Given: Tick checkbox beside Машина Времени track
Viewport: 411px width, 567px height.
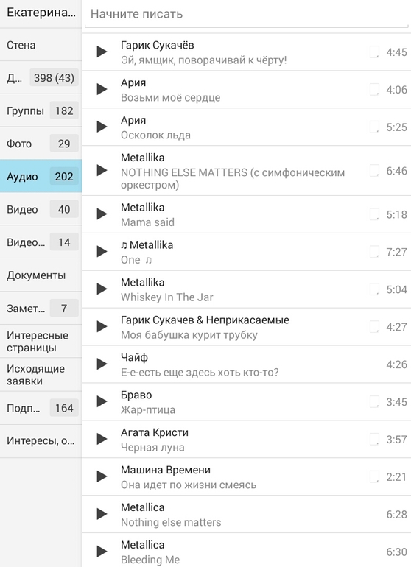Looking at the screenshot, I should click(x=374, y=476).
